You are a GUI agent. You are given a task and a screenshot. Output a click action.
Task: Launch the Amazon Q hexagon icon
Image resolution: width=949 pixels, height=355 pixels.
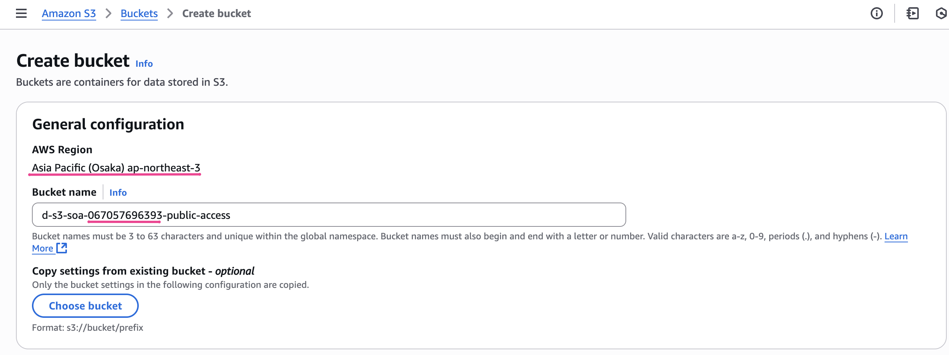(941, 14)
